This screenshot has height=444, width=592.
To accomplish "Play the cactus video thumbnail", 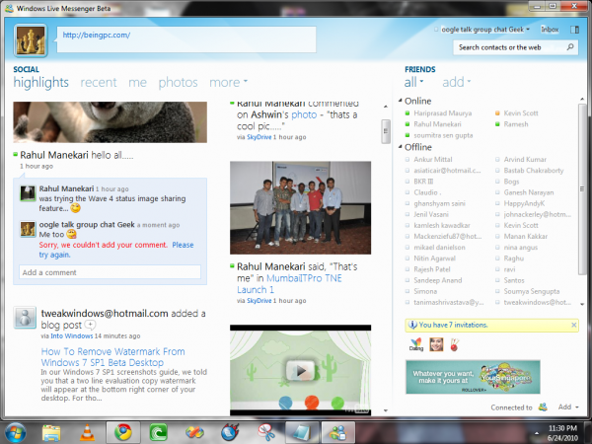I will click(x=301, y=371).
